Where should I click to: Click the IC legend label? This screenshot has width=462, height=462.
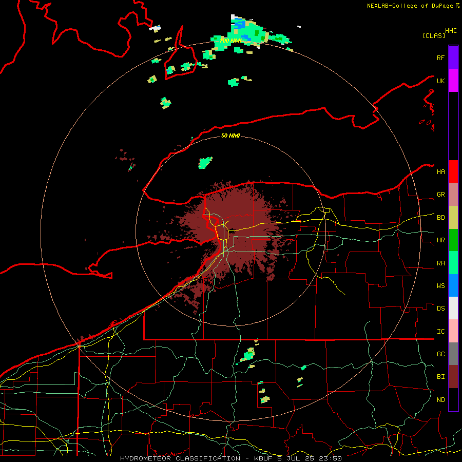440,332
